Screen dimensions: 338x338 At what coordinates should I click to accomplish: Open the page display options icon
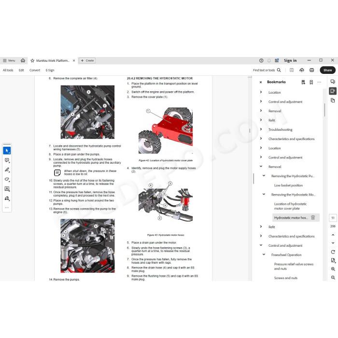pos(333,260)
